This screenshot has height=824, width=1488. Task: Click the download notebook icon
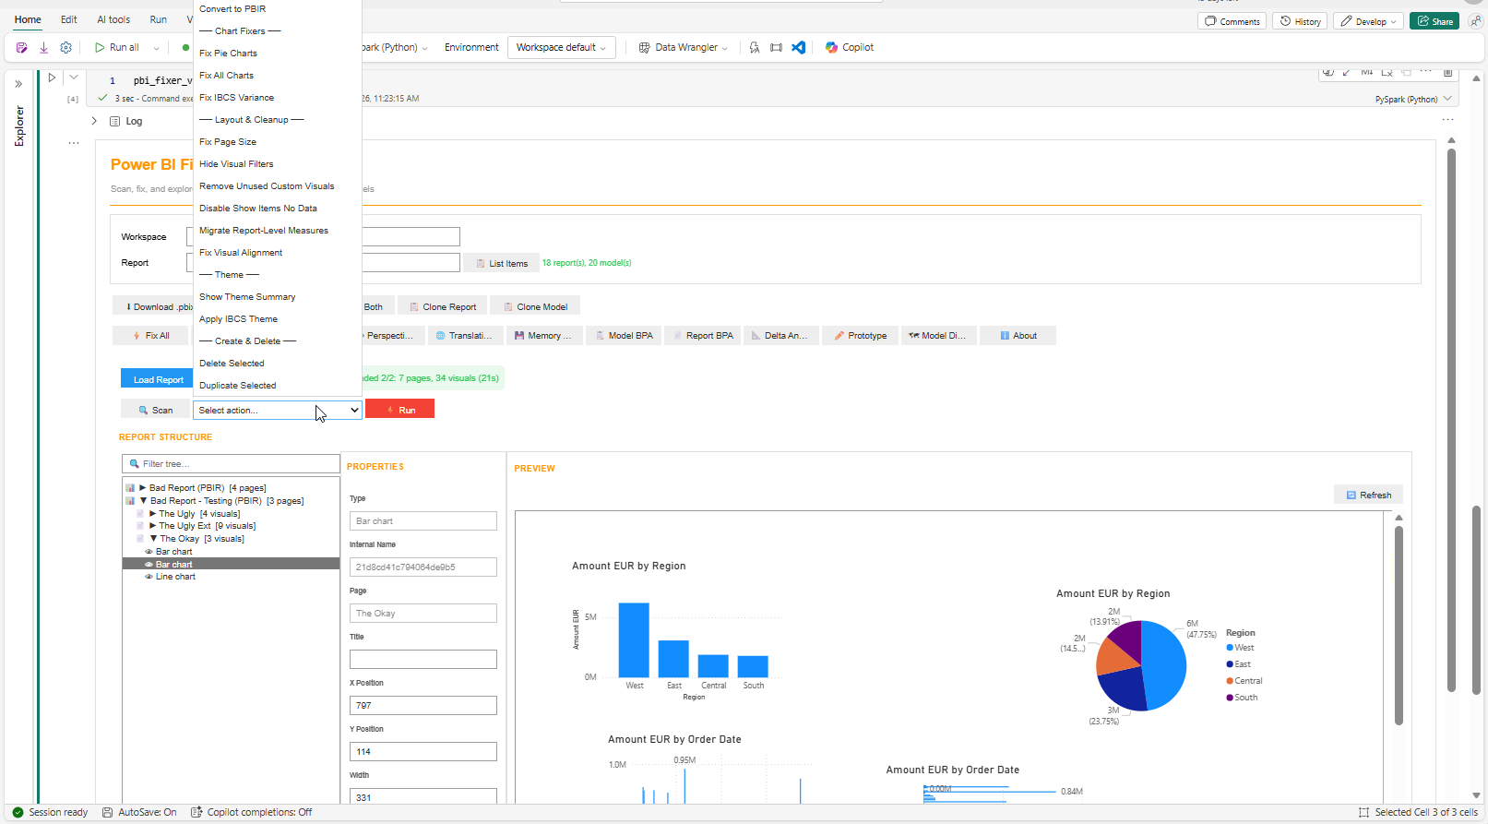pos(43,47)
